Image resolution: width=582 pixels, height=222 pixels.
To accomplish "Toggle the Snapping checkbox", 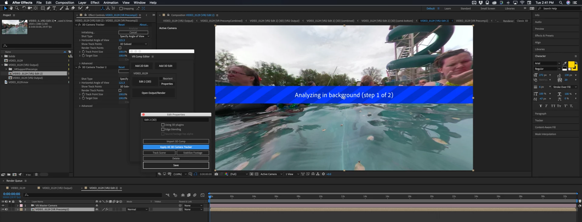I will pos(121,8).
